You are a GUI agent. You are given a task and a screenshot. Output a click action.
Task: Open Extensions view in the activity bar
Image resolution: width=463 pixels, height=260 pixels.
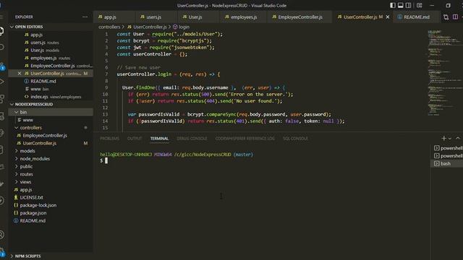point(1,99)
